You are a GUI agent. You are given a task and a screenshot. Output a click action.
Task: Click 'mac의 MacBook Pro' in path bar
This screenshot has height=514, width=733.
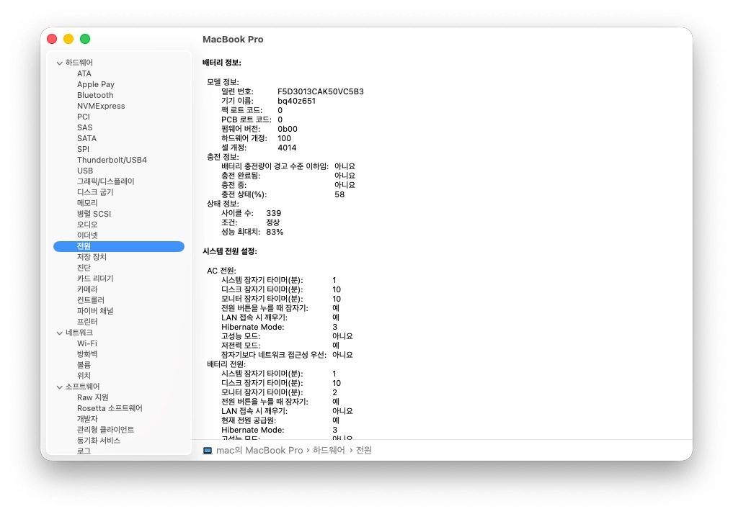pos(259,451)
